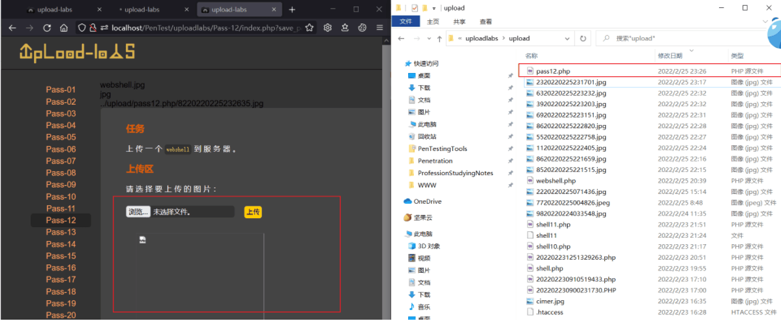Viewport: 781px width, 321px height.
Task: Bookmark this page with star icon
Action: pyautogui.click(x=309, y=28)
